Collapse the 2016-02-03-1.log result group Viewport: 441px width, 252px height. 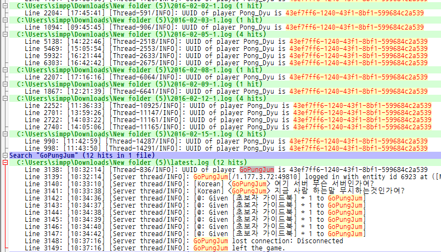5,20
